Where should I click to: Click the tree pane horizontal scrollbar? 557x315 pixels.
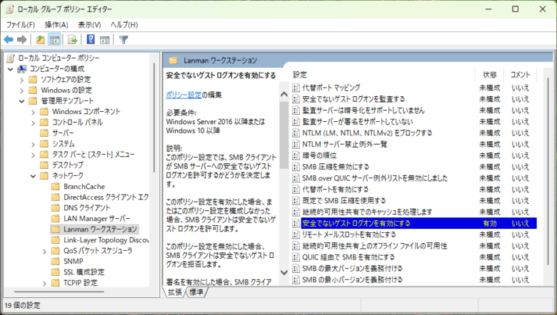[59, 292]
